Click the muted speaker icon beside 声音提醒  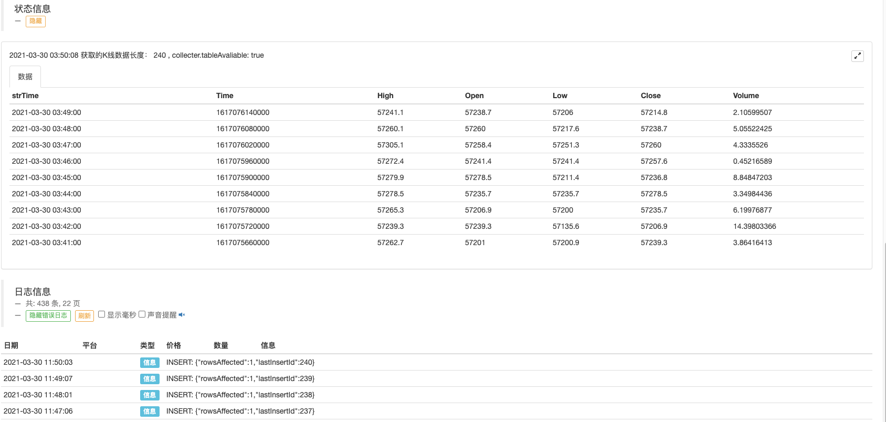[x=182, y=315]
